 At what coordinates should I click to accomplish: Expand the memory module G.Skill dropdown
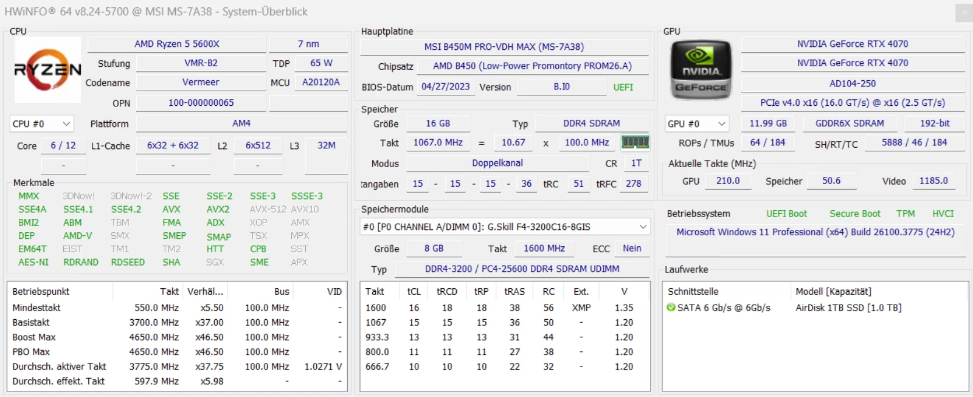(x=505, y=227)
